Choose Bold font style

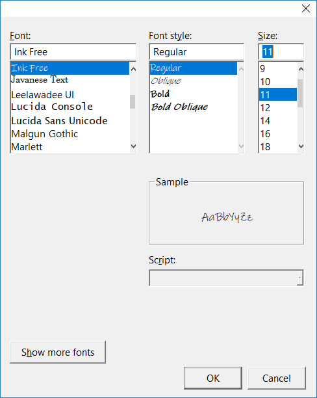point(193,94)
